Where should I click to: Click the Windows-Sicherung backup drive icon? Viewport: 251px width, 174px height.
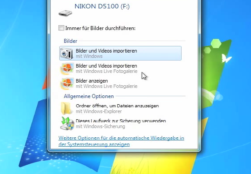pos(67,123)
